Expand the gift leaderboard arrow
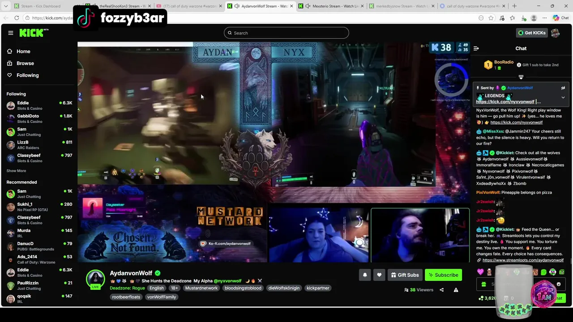Image resolution: width=573 pixels, height=322 pixels. pyautogui.click(x=521, y=77)
